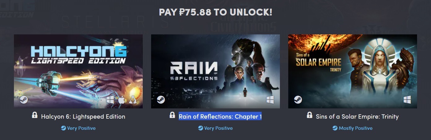Click the Apple macOS icon on Halcyon 6
Screen dimensions: 431x140
coord(121,100)
